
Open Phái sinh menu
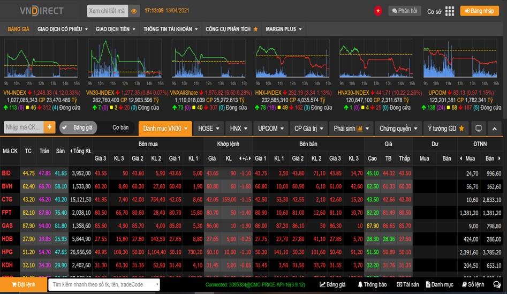351,129
